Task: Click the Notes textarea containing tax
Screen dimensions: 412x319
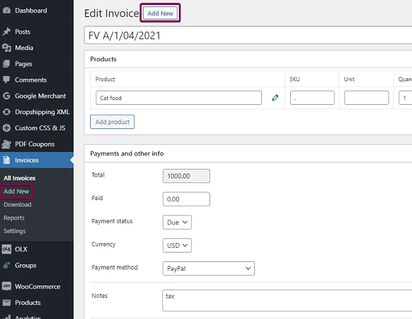Action: [x=287, y=301]
